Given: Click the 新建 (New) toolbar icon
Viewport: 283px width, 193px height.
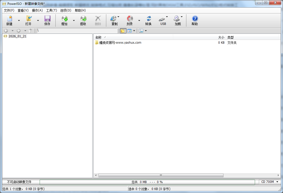Looking at the screenshot, I should point(9,20).
